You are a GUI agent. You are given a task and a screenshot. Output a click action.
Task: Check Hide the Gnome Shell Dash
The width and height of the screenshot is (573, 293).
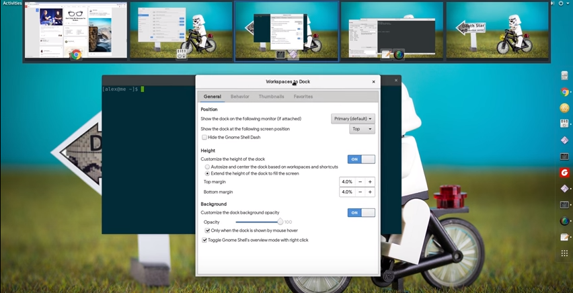204,137
